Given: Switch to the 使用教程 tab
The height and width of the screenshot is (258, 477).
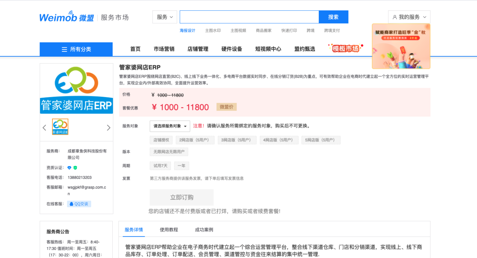Looking at the screenshot, I should point(169,230).
